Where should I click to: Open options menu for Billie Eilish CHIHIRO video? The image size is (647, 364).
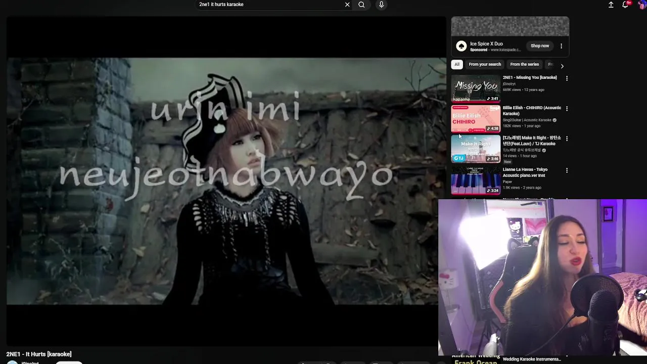tap(567, 109)
